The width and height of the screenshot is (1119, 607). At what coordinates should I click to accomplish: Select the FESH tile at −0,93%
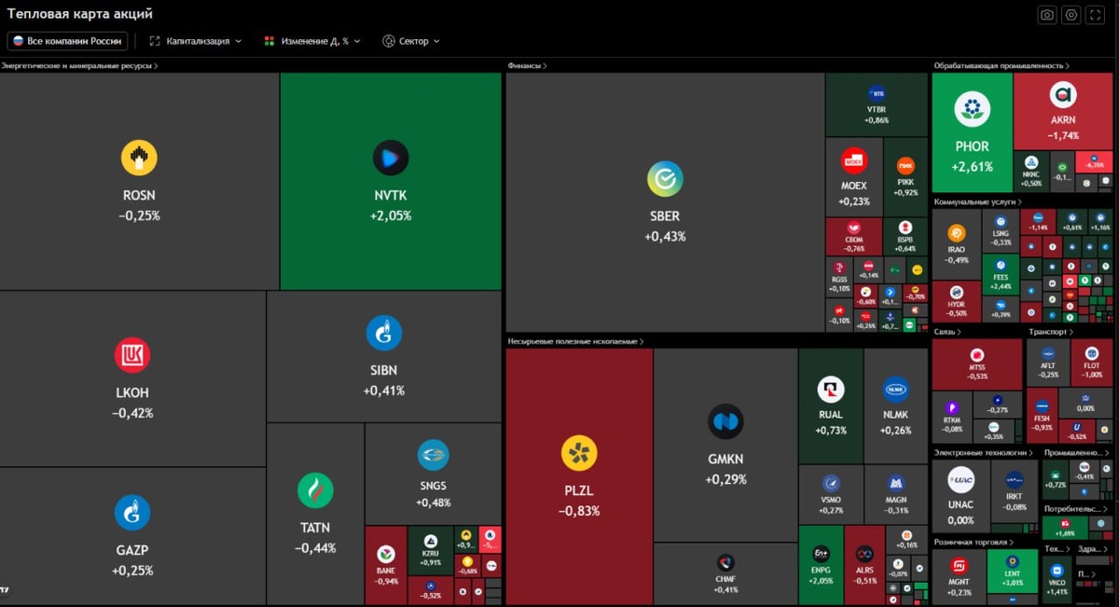(x=1042, y=416)
